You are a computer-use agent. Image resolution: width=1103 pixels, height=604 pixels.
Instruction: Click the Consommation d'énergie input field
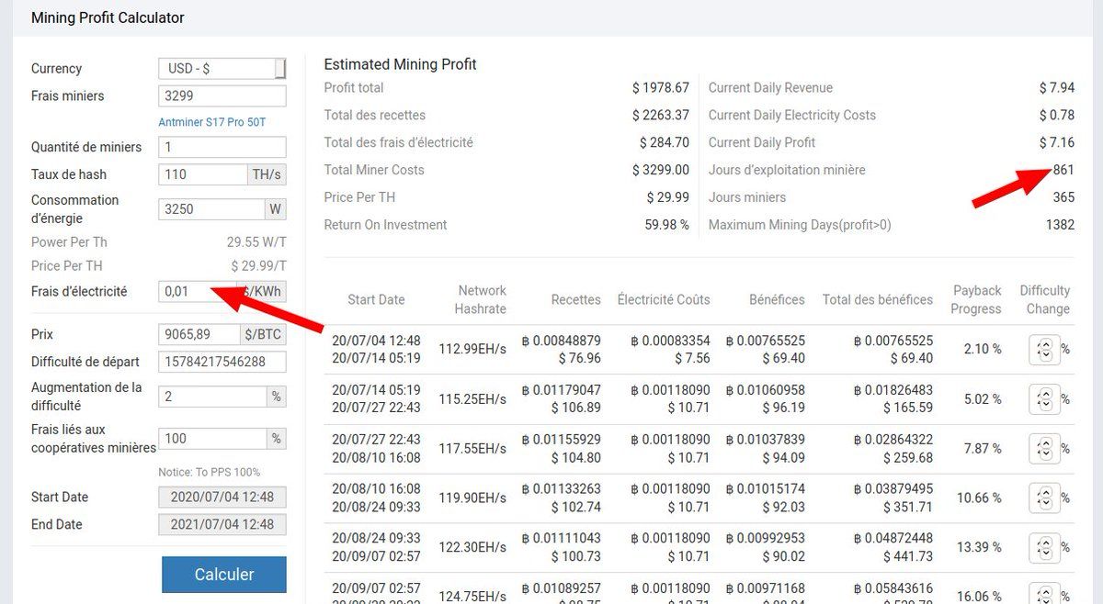pos(211,209)
